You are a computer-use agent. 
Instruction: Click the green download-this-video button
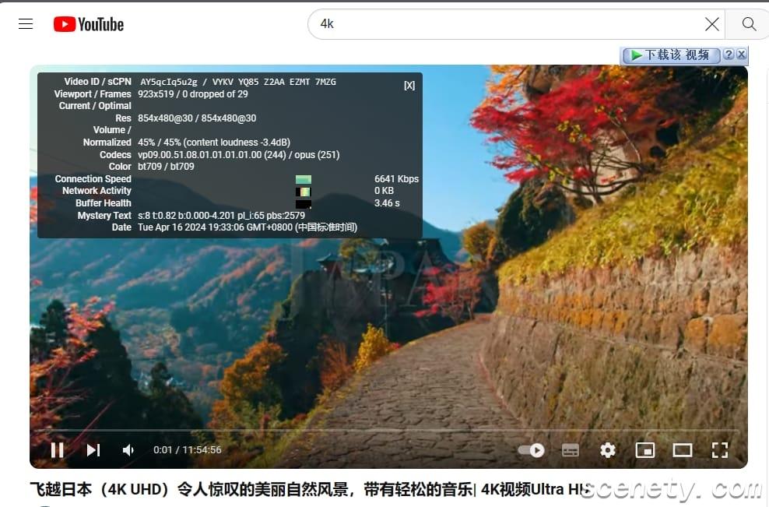click(671, 55)
